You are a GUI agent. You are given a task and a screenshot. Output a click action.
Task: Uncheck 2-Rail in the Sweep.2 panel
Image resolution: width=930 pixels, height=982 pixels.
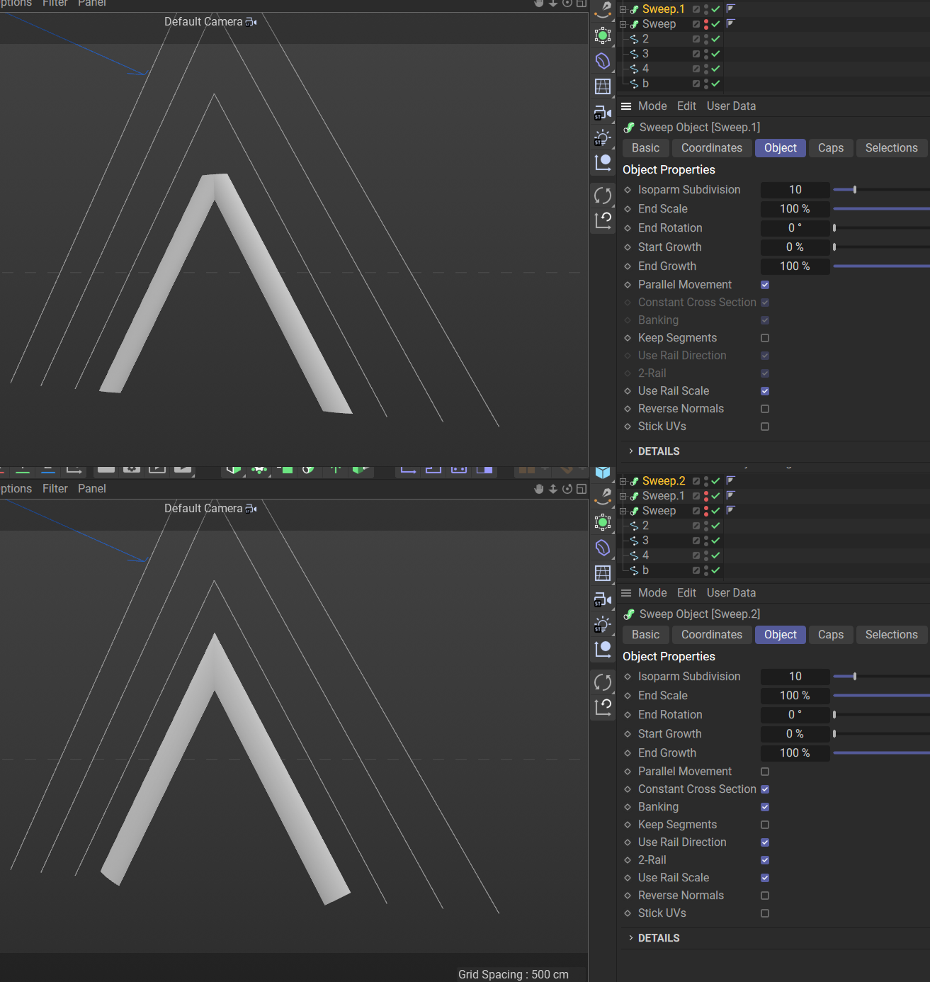pyautogui.click(x=765, y=860)
